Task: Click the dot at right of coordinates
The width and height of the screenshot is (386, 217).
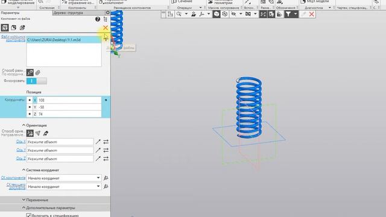Action: [x=106, y=100]
